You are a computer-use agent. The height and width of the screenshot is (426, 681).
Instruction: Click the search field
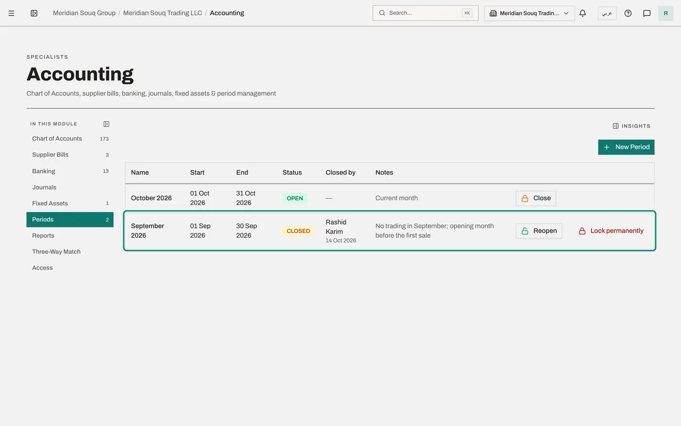[426, 13]
